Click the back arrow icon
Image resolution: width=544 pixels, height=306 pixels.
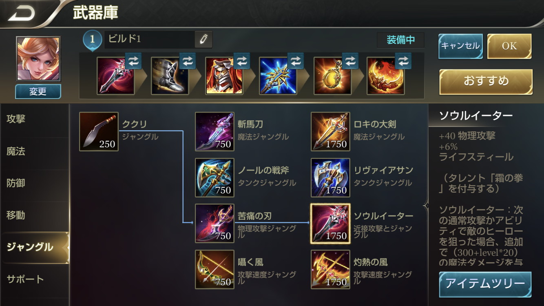[22, 13]
